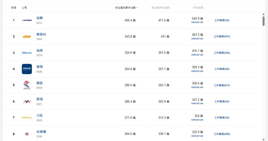Select the 271.8 萬 median salary value
268x141 pixels.
(130, 118)
